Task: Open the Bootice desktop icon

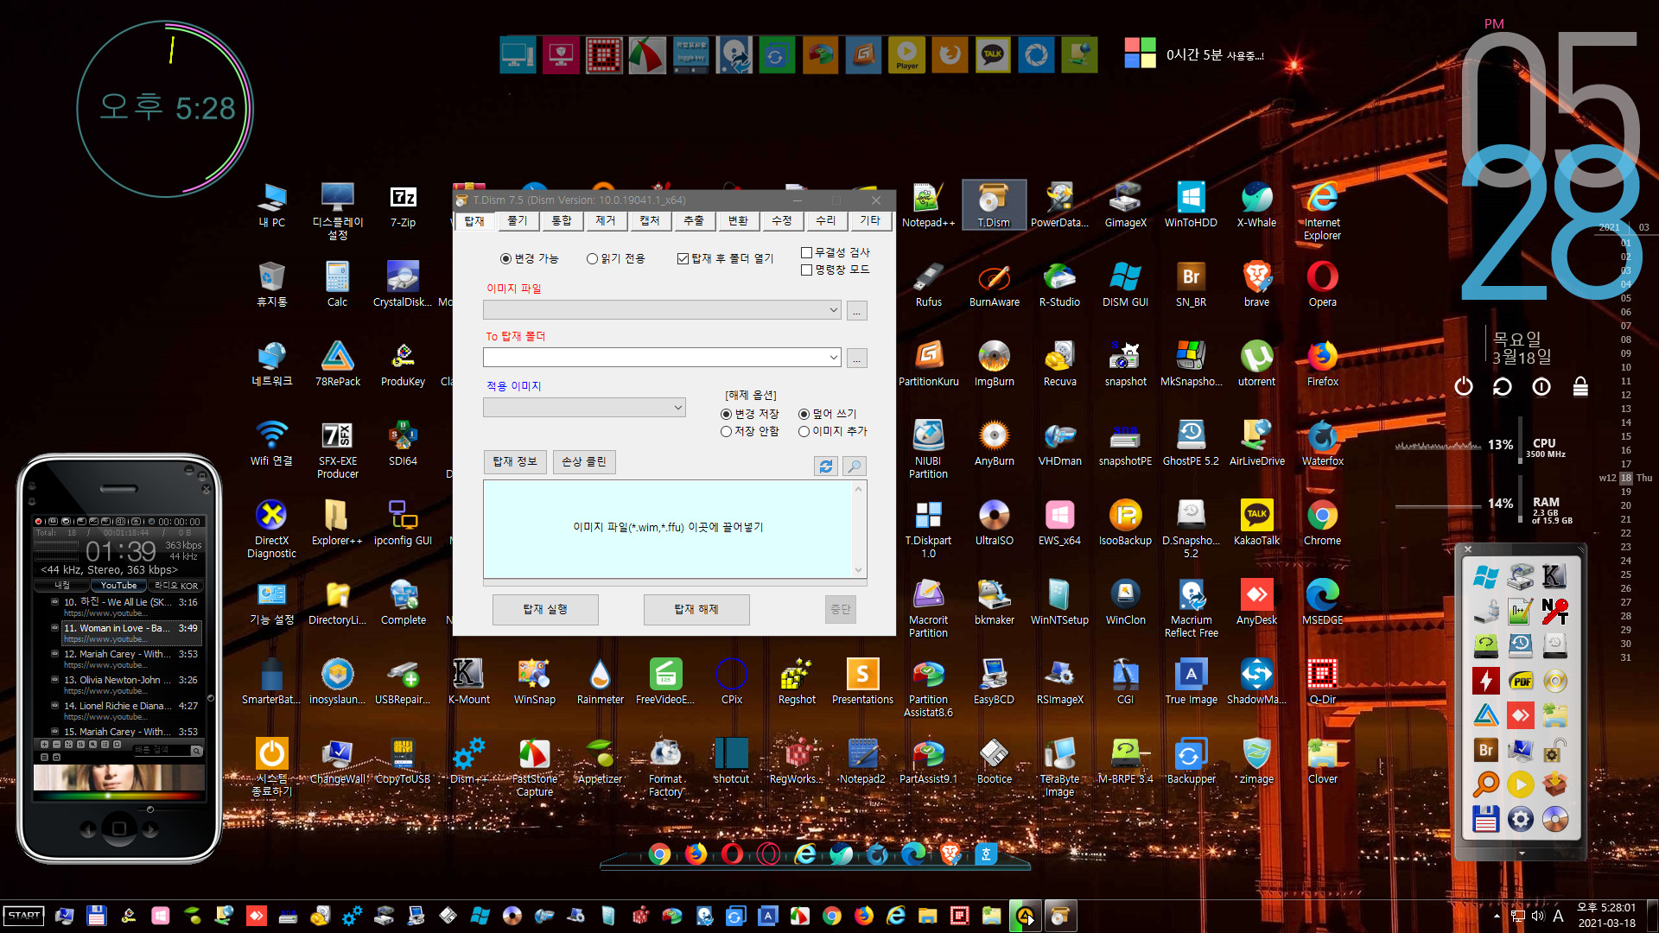Action: 995,763
